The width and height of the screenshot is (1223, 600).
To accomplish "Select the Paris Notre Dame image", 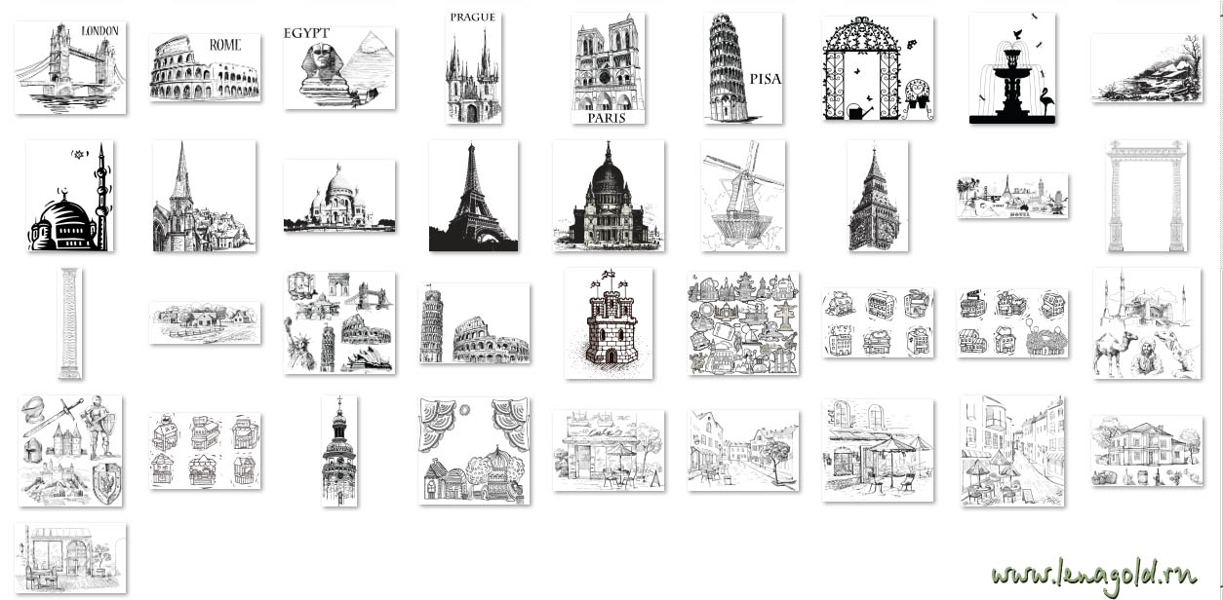I will click(608, 68).
